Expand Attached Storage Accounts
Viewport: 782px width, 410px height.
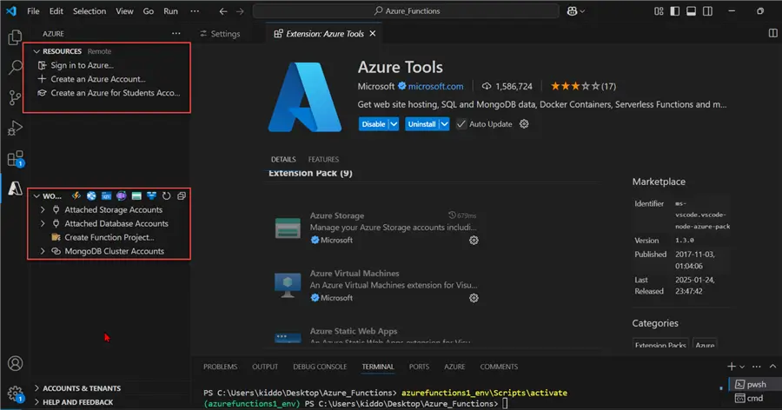[x=43, y=210]
